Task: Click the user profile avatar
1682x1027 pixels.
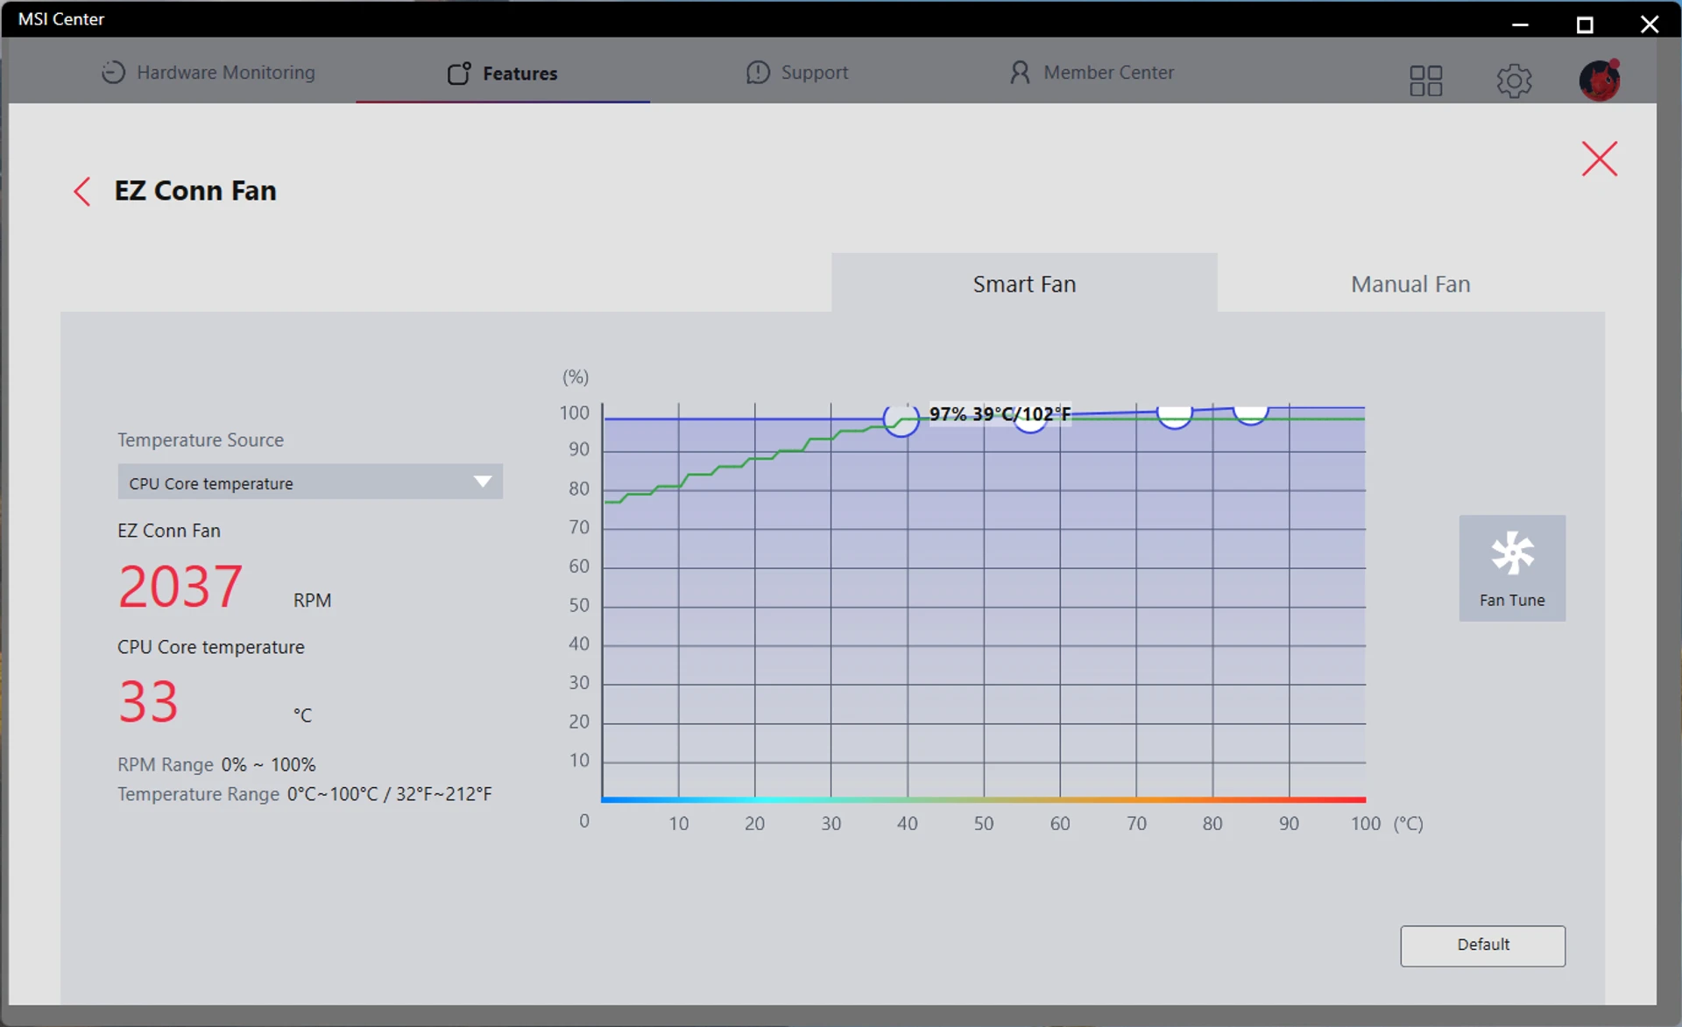Action: tap(1600, 81)
